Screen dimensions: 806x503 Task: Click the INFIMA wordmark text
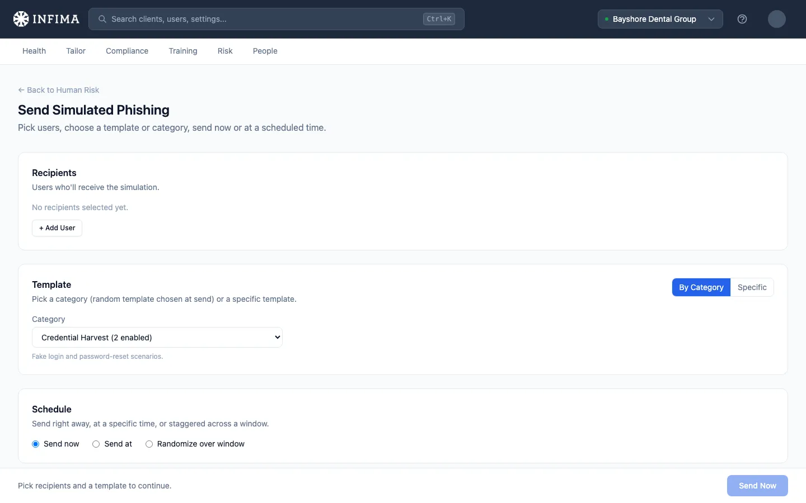[x=56, y=19]
